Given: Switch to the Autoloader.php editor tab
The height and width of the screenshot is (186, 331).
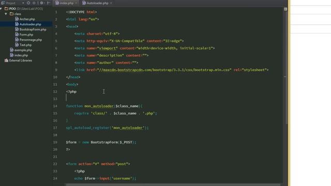Looking at the screenshot, I should point(97,3).
